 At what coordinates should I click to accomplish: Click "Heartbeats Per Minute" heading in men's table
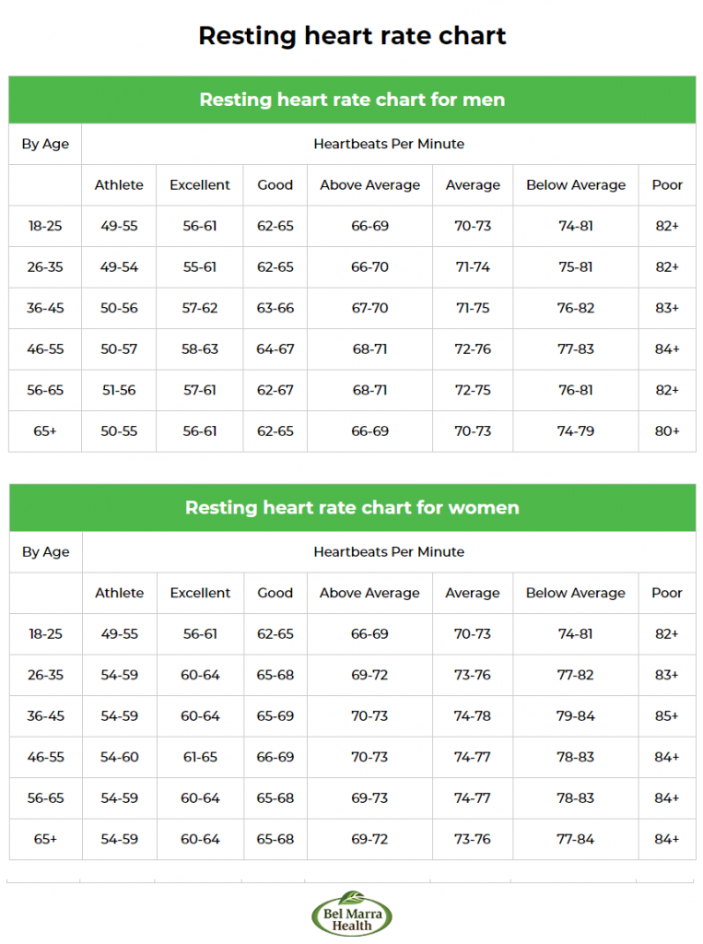point(389,144)
